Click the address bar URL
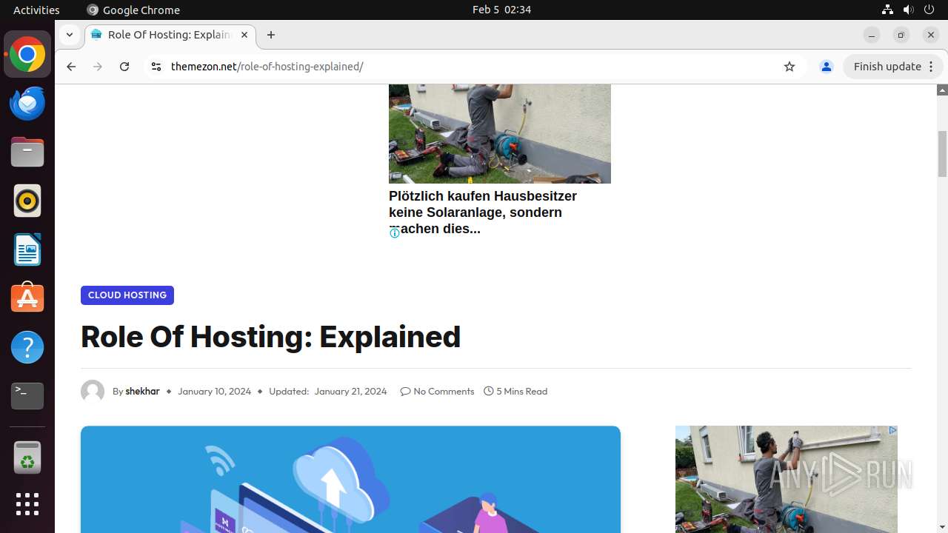948x533 pixels. [267, 67]
